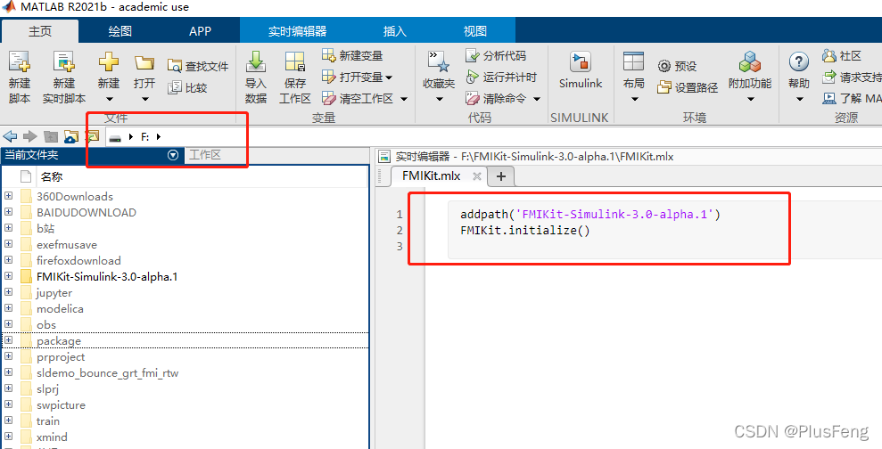
Task: Go back in folder history
Action: click(10, 136)
